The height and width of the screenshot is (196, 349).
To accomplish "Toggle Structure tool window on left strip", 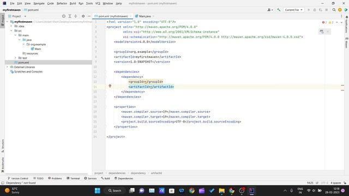I will point(3,146).
